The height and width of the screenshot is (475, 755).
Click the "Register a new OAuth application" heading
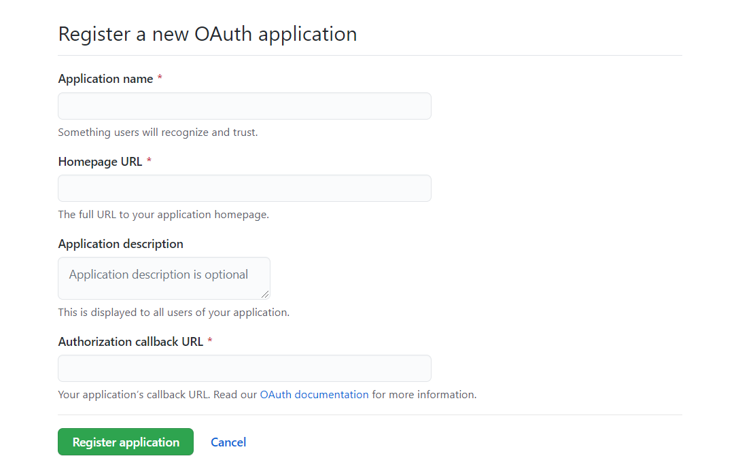[x=207, y=34]
